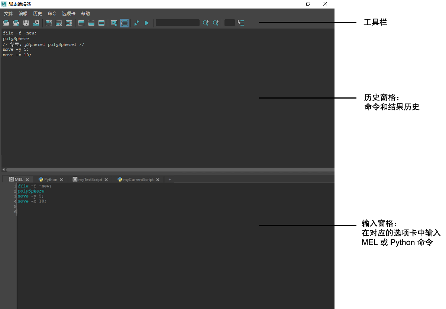Click 'move -x 10;' on input line 4

click(32, 201)
